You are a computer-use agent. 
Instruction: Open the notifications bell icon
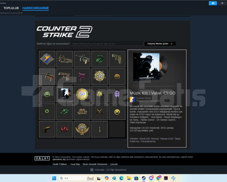pyautogui.click(x=222, y=3)
